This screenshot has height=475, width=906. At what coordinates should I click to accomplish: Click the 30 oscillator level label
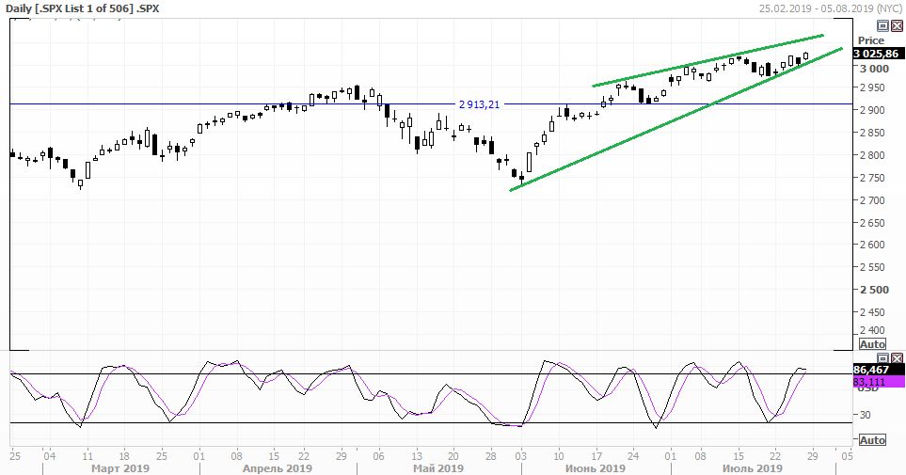(865, 415)
